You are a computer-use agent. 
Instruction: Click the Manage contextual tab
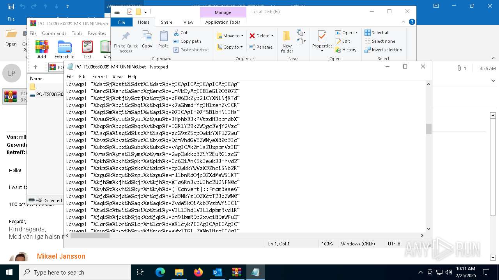click(223, 12)
